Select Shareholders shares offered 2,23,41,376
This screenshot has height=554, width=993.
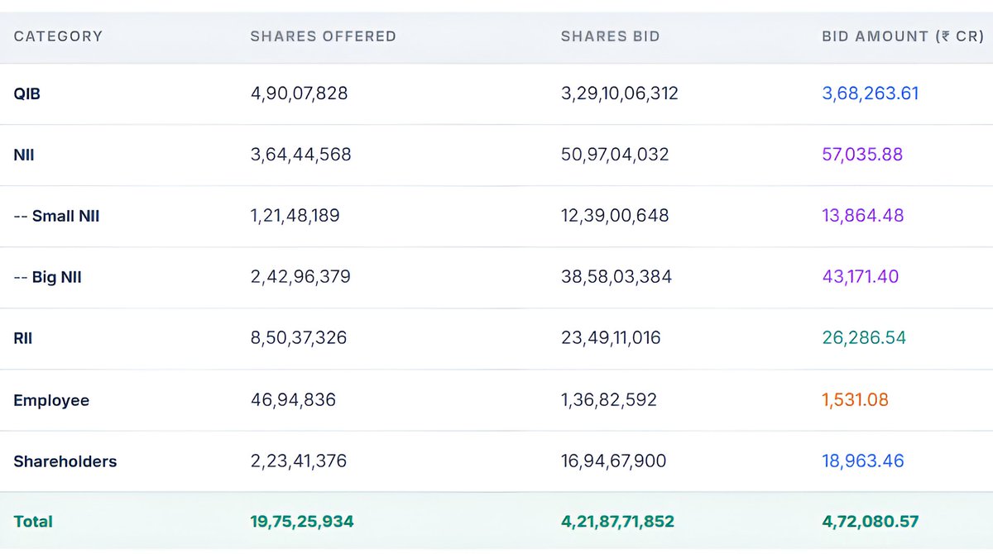point(299,461)
